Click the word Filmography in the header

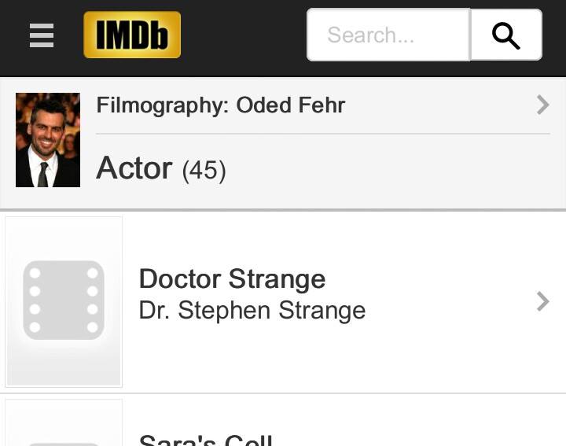[x=163, y=106]
